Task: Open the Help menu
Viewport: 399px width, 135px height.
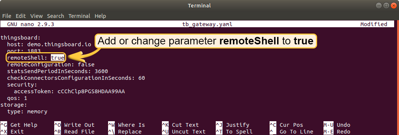Action: coord(100,16)
